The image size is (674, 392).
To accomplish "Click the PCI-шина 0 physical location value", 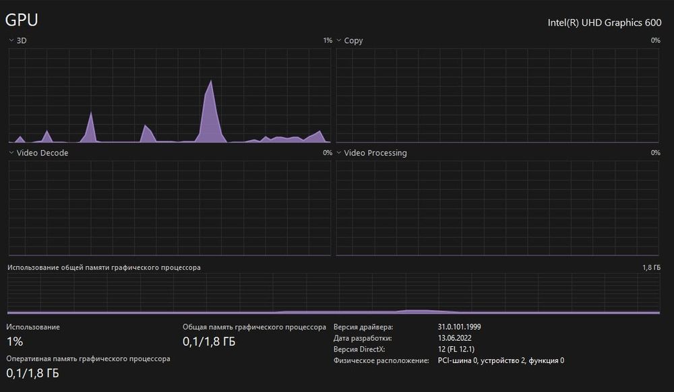I will (x=501, y=360).
